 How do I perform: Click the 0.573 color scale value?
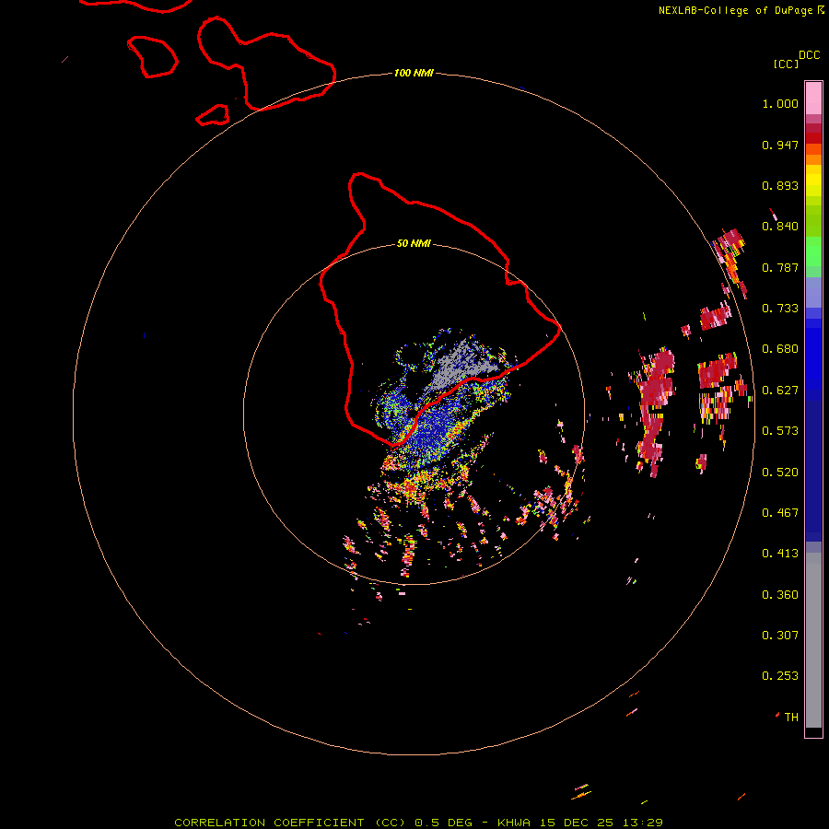[780, 431]
